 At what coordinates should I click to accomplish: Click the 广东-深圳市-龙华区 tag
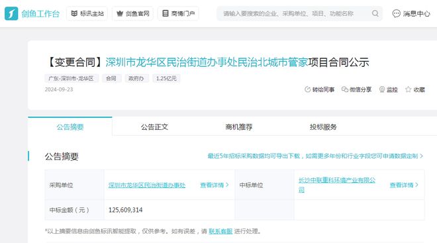pos(72,79)
